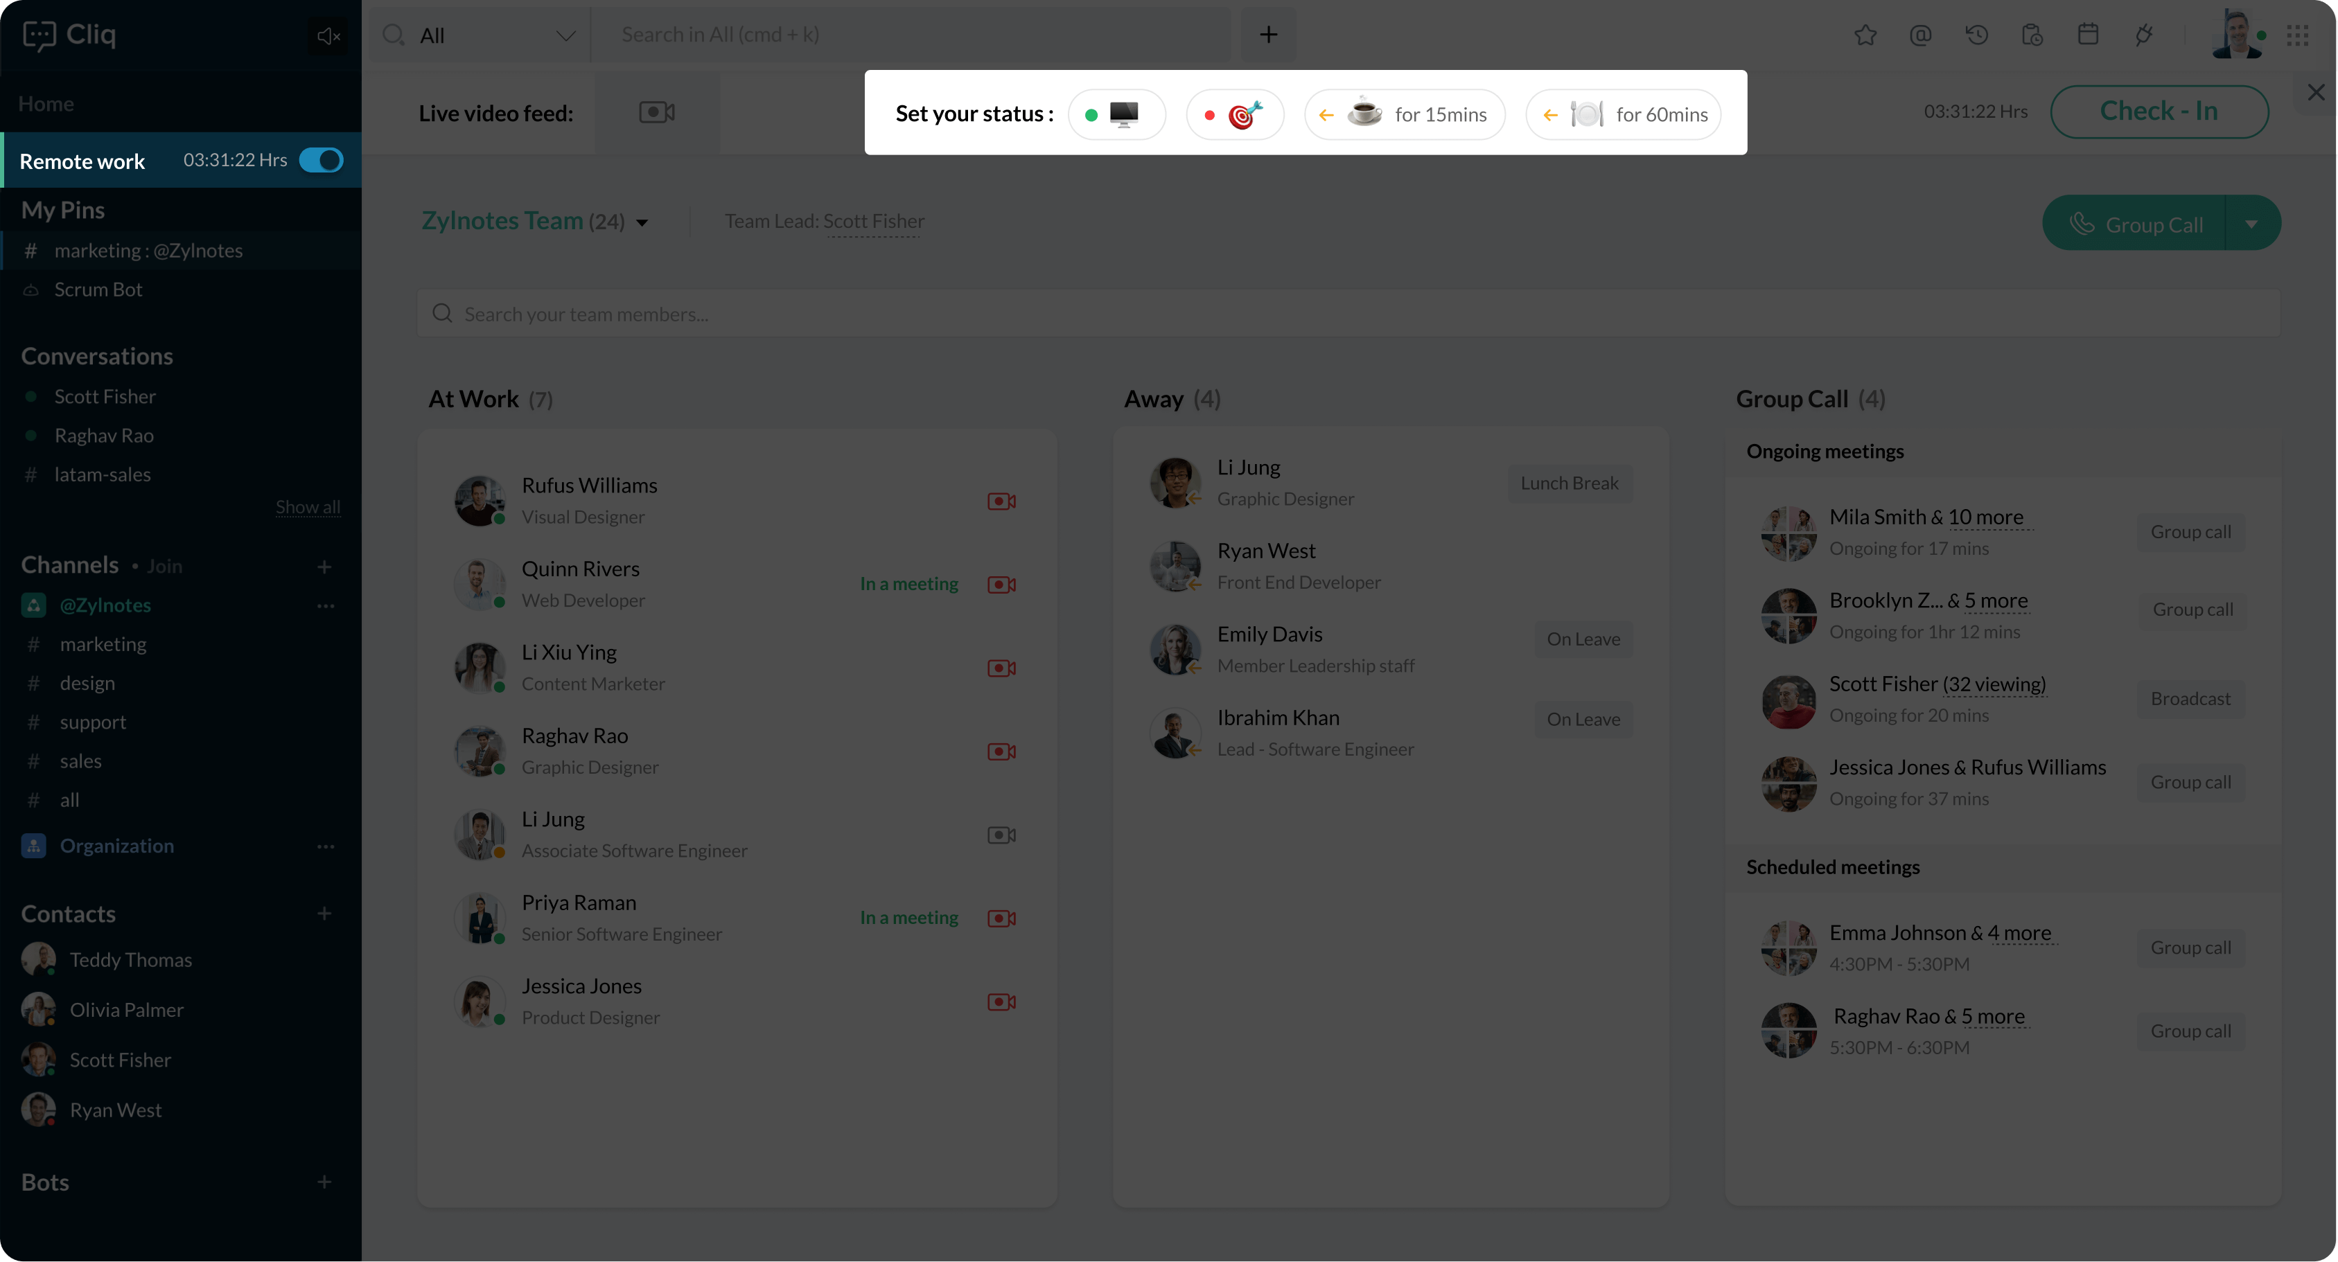The width and height of the screenshot is (2338, 1262).
Task: Set status to busy with target icon
Action: click(x=1236, y=114)
